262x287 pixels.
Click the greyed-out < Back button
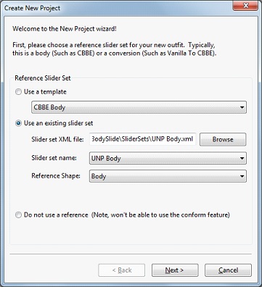[x=122, y=270]
